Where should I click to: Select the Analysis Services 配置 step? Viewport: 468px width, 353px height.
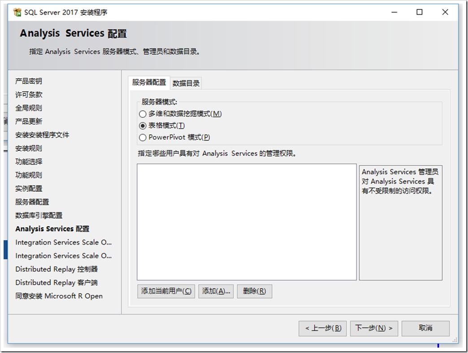tap(52, 228)
